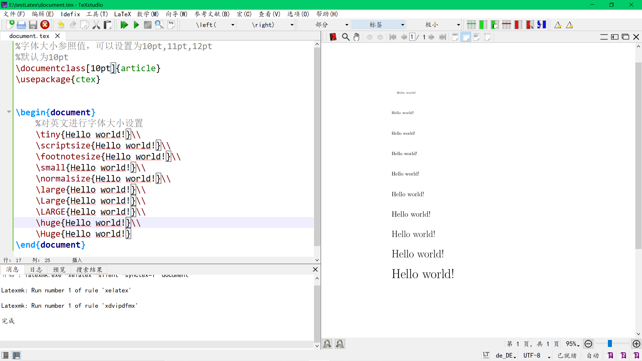
Task: Click the green Compile arrow icon
Action: (x=136, y=25)
